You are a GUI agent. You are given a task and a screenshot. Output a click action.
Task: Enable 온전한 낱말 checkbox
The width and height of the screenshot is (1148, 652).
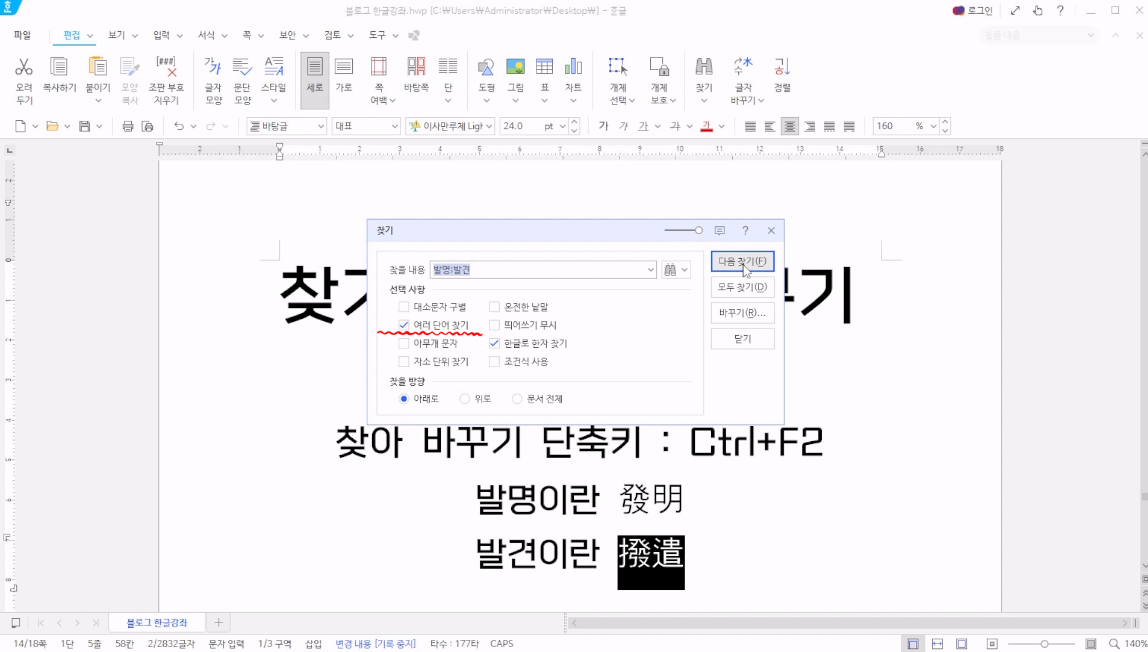(x=494, y=307)
